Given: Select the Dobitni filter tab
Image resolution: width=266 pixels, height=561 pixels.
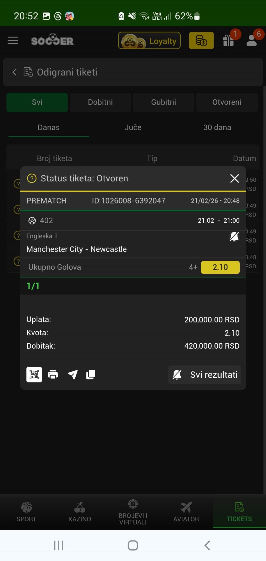Looking at the screenshot, I should coord(100,102).
